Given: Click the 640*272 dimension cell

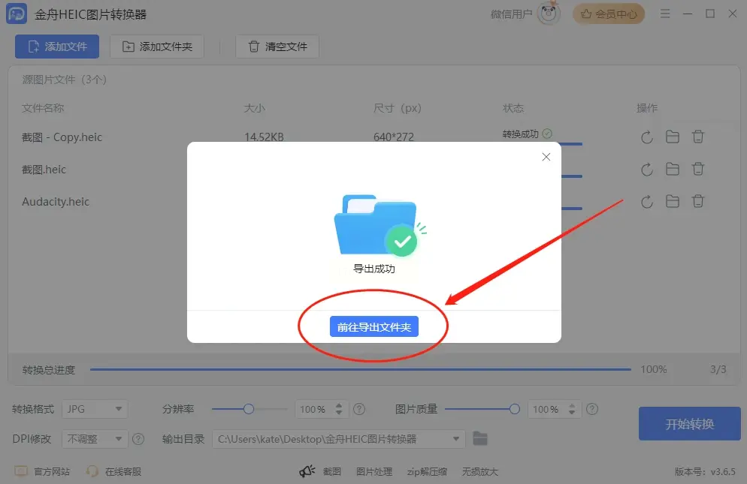Looking at the screenshot, I should 394,137.
